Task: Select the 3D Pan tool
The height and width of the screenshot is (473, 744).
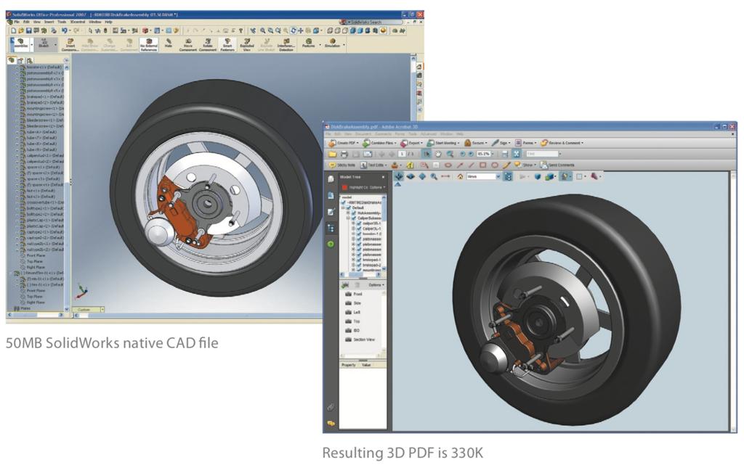Action: pos(422,176)
